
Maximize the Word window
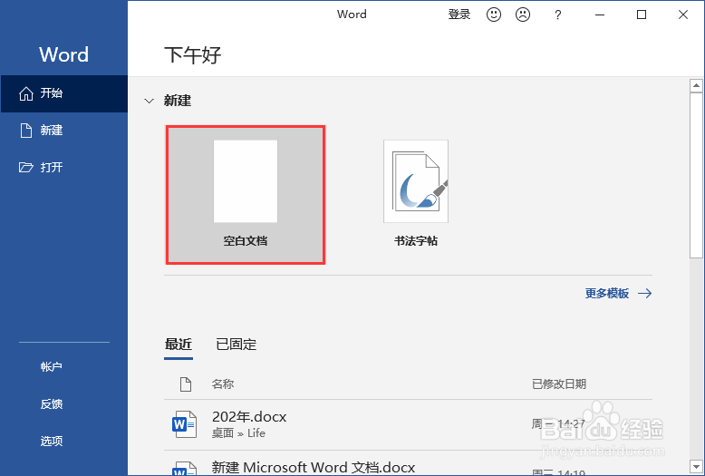coord(642,15)
